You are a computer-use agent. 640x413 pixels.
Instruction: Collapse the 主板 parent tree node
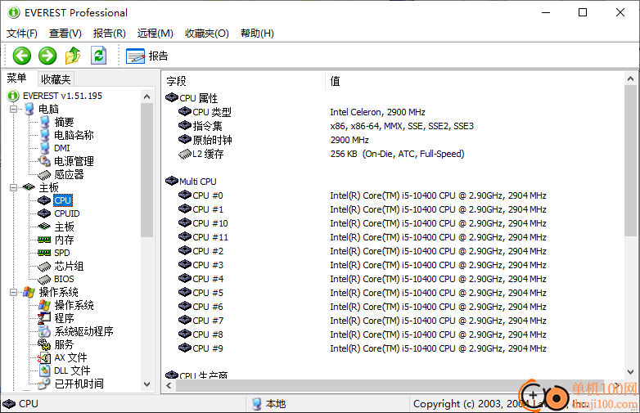[13, 187]
